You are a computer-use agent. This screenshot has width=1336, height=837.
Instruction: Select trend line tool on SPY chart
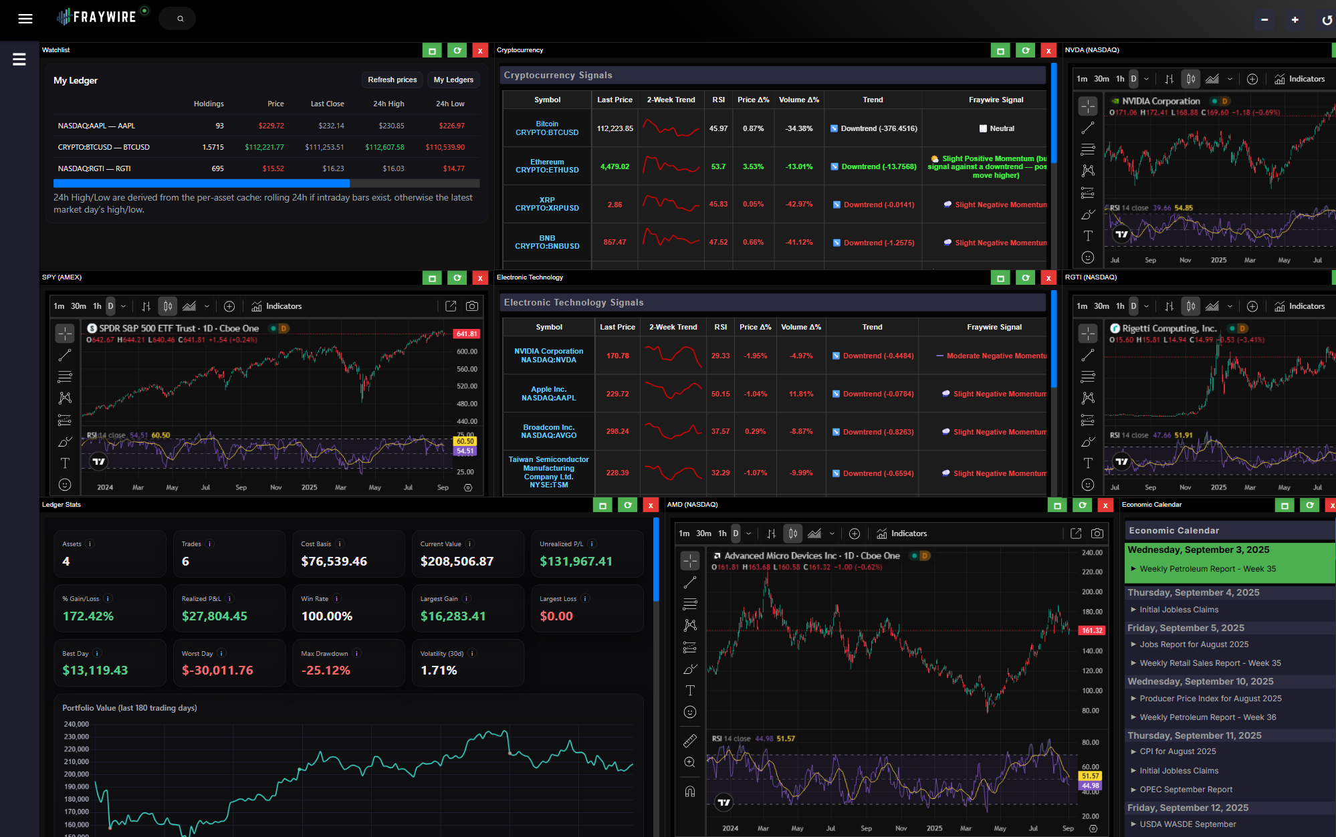click(x=65, y=355)
